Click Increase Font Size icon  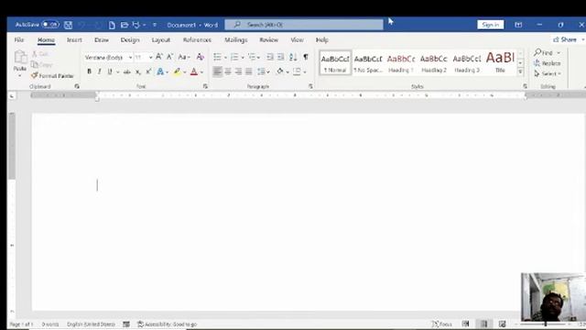[x=158, y=57]
